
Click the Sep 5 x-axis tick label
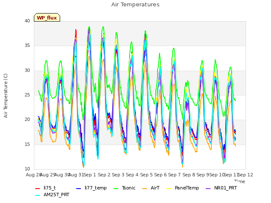click(147, 175)
